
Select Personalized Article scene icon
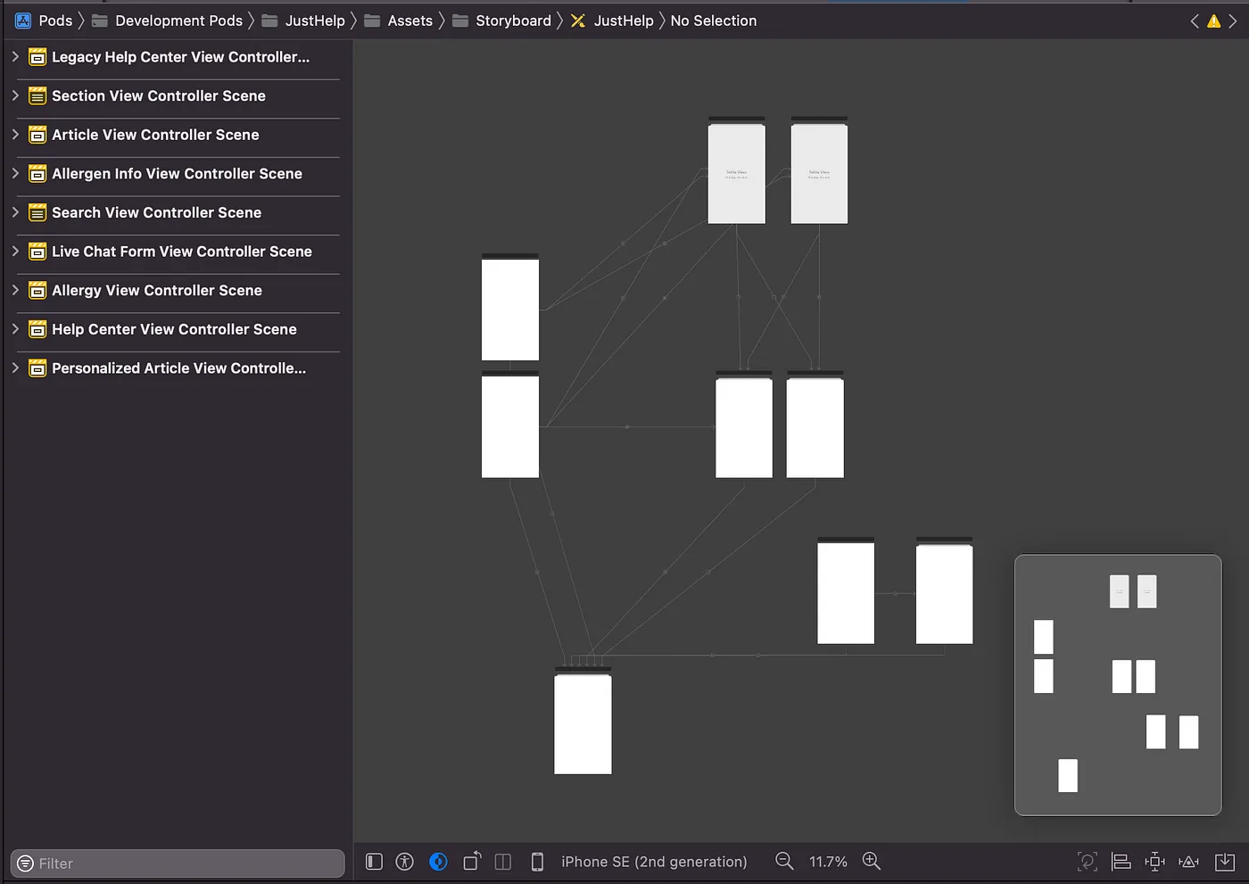tap(37, 368)
